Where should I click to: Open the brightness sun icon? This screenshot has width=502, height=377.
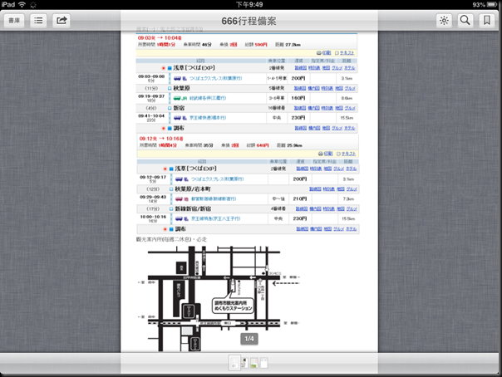(444, 21)
